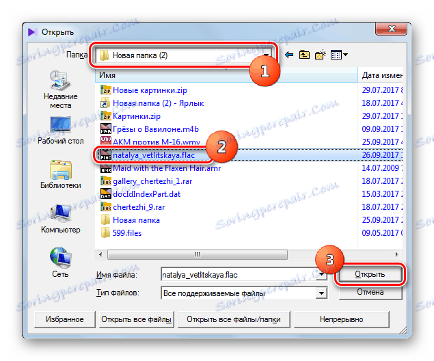Click scrollbar left arrow

100,254
